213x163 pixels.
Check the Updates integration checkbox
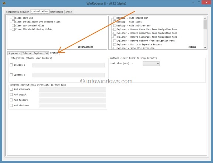11,75
